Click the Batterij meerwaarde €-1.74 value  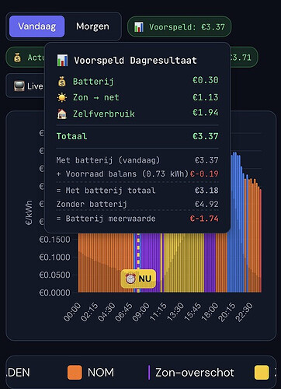(x=204, y=219)
